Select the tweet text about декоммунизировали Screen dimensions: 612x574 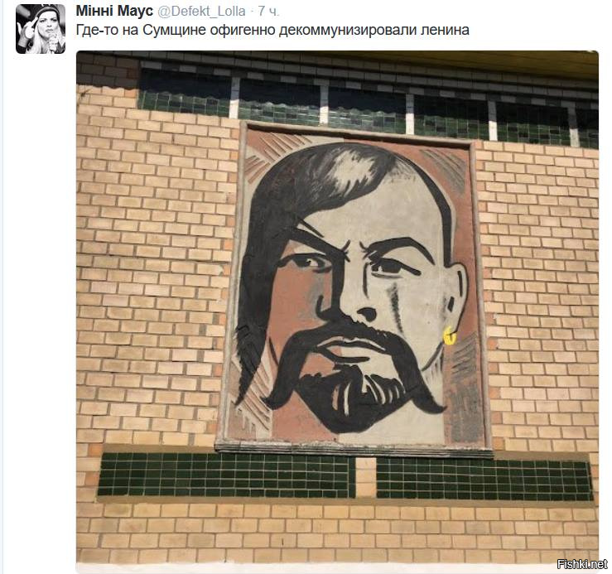pos(272,30)
